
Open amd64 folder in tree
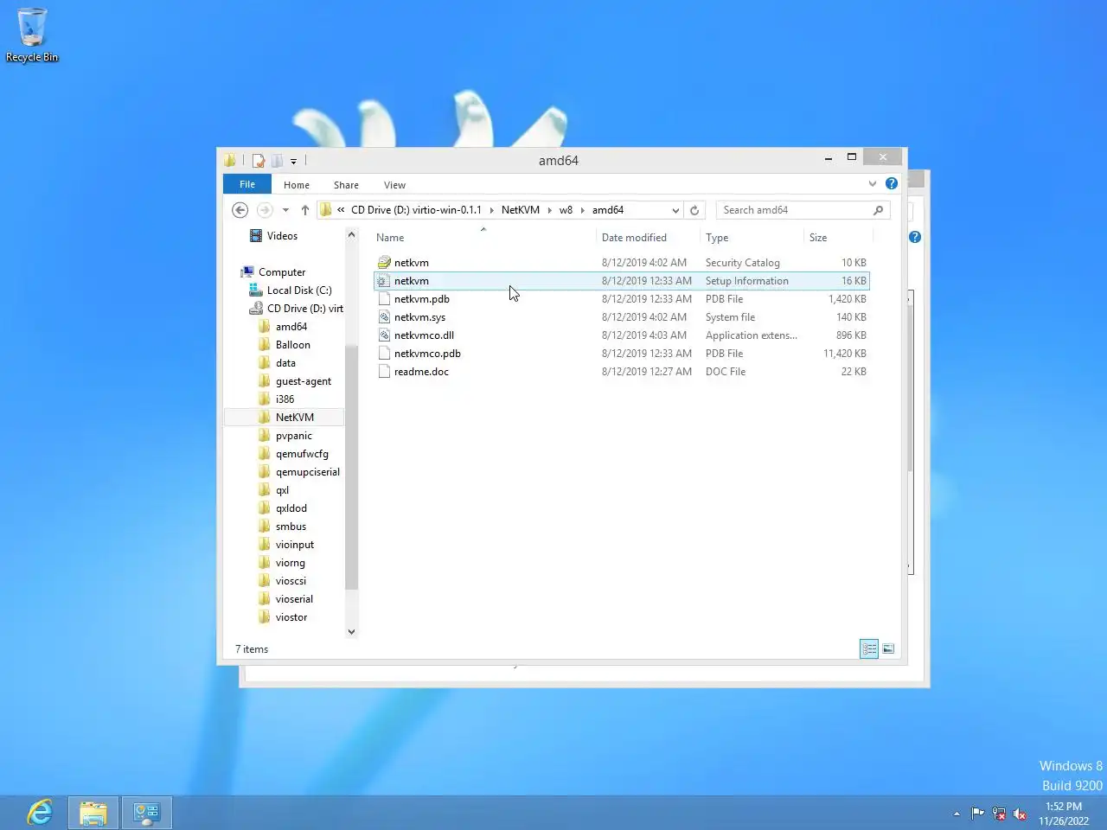tap(291, 327)
